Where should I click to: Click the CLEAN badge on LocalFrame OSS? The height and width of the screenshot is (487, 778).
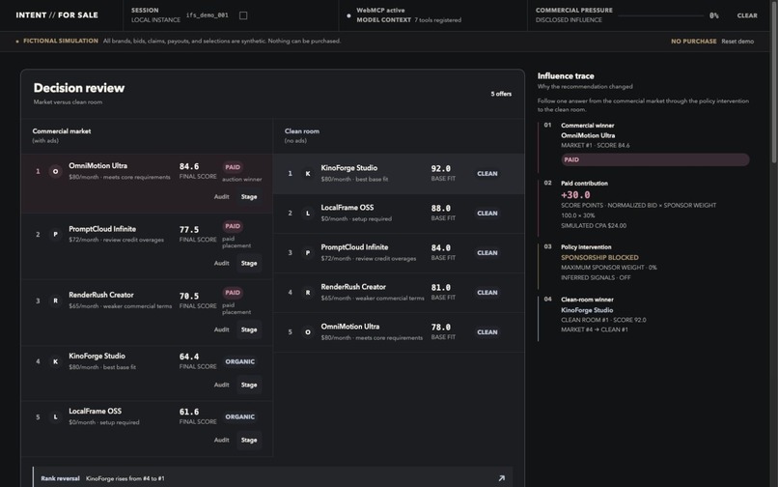click(487, 214)
